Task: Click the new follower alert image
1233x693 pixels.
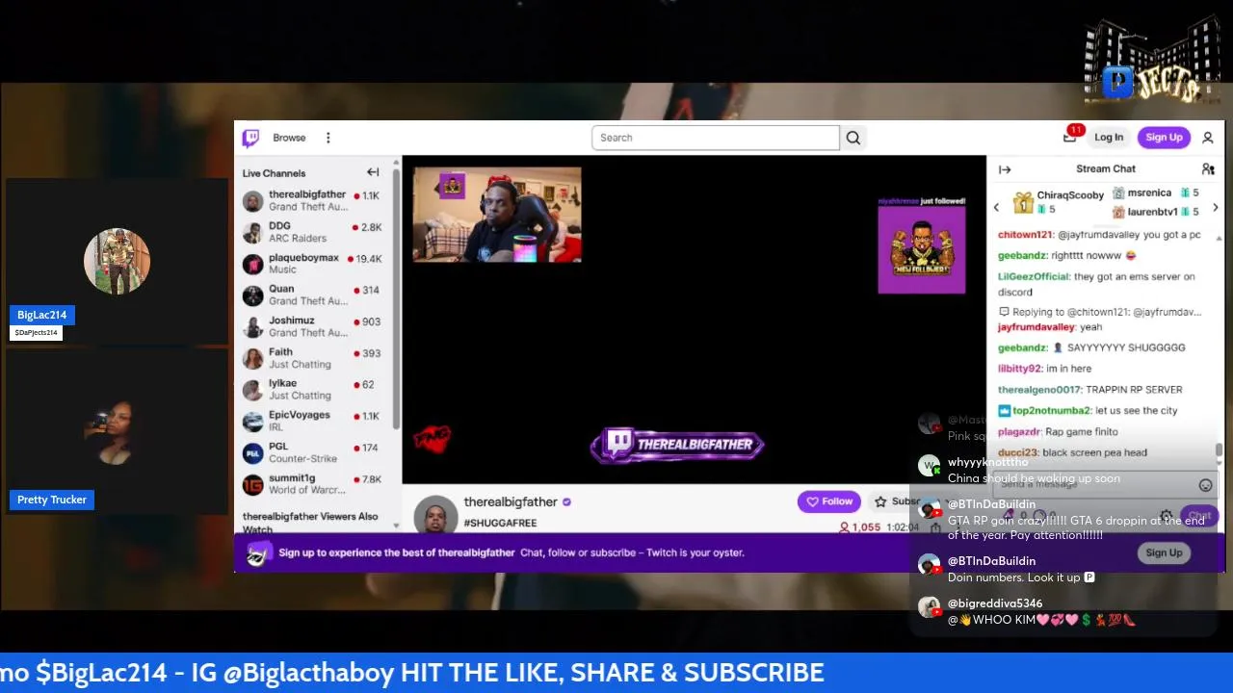Action: 922,249
